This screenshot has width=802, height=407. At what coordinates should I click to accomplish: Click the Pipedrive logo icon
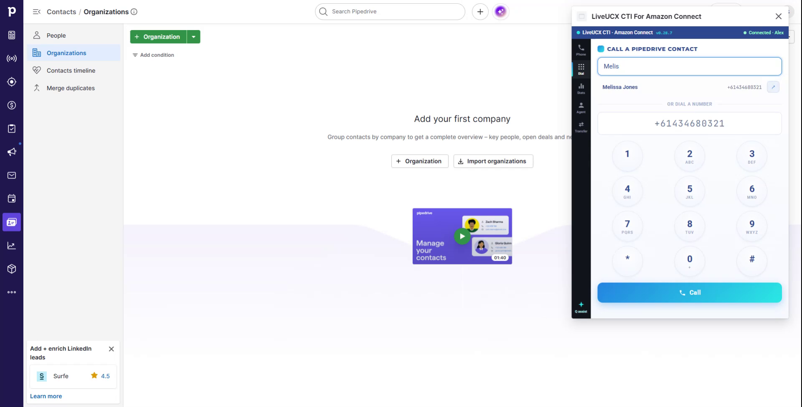tap(12, 11)
